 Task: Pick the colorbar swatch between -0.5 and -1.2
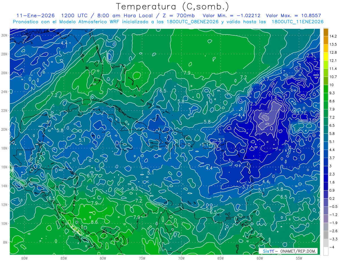point(326,211)
